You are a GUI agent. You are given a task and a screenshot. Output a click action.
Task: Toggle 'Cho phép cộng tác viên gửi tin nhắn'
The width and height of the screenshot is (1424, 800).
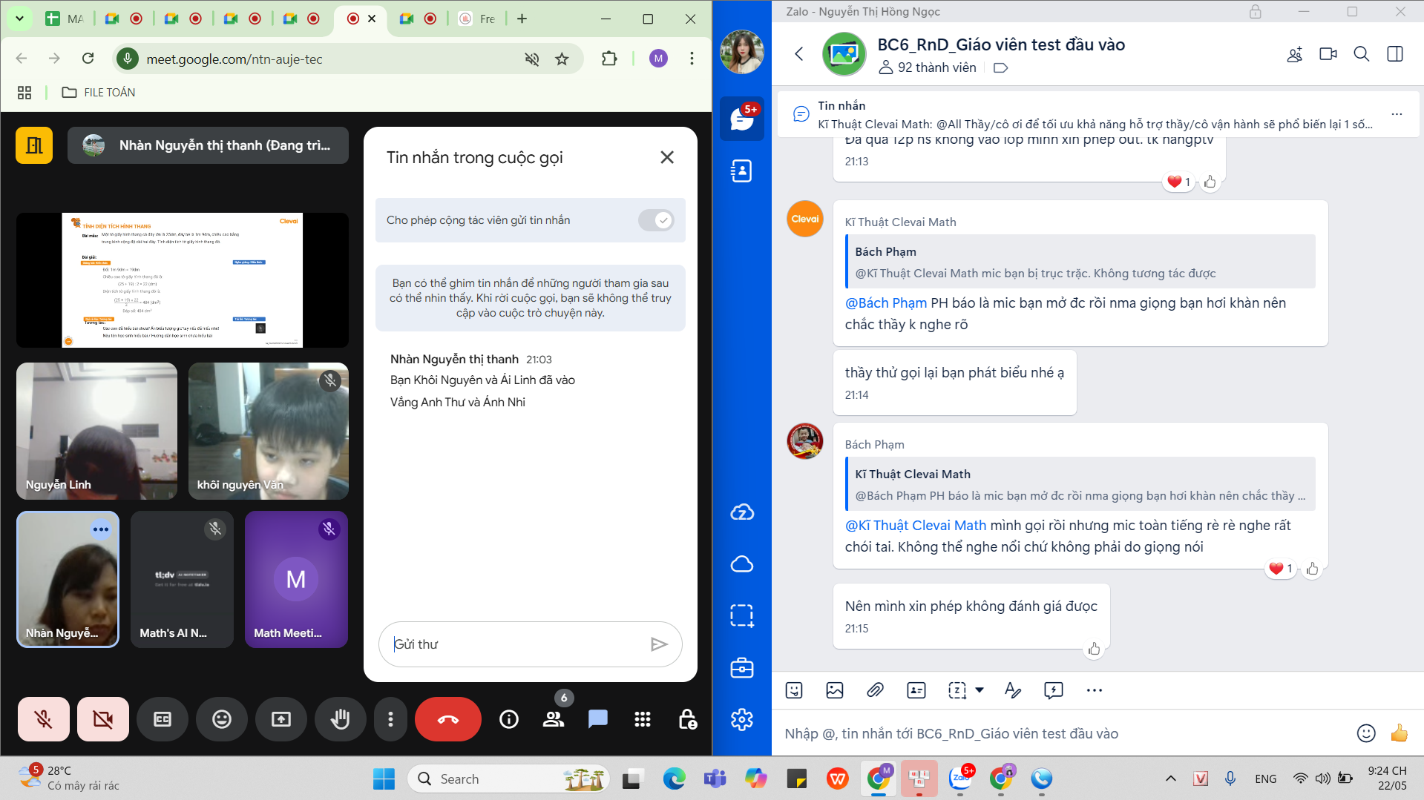[656, 220]
